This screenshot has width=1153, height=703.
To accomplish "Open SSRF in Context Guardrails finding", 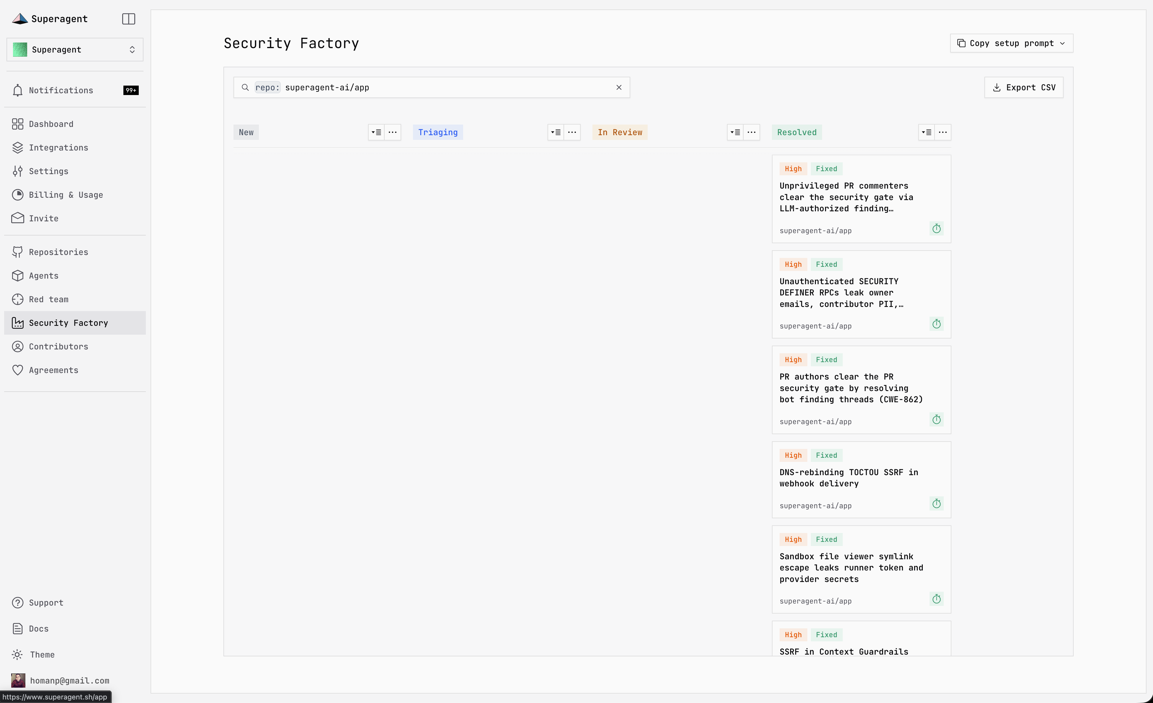I will point(861,638).
